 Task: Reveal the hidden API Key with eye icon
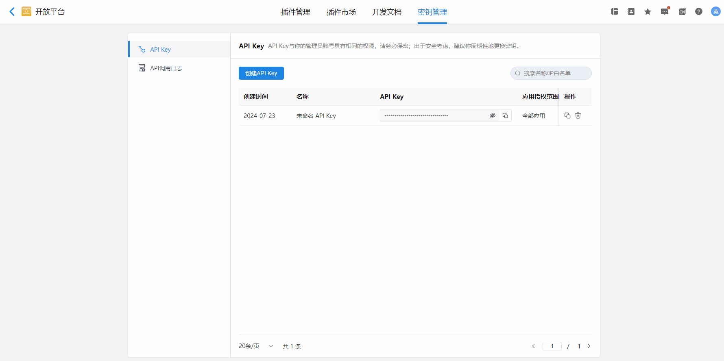[492, 115]
